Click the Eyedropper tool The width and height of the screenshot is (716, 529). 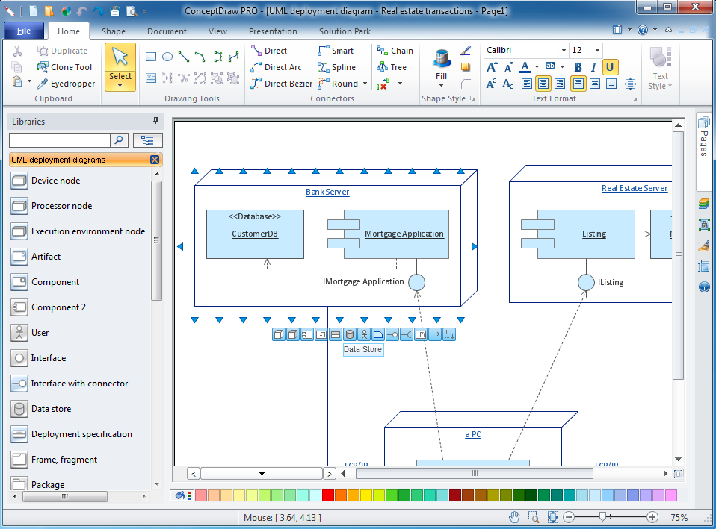(x=66, y=84)
